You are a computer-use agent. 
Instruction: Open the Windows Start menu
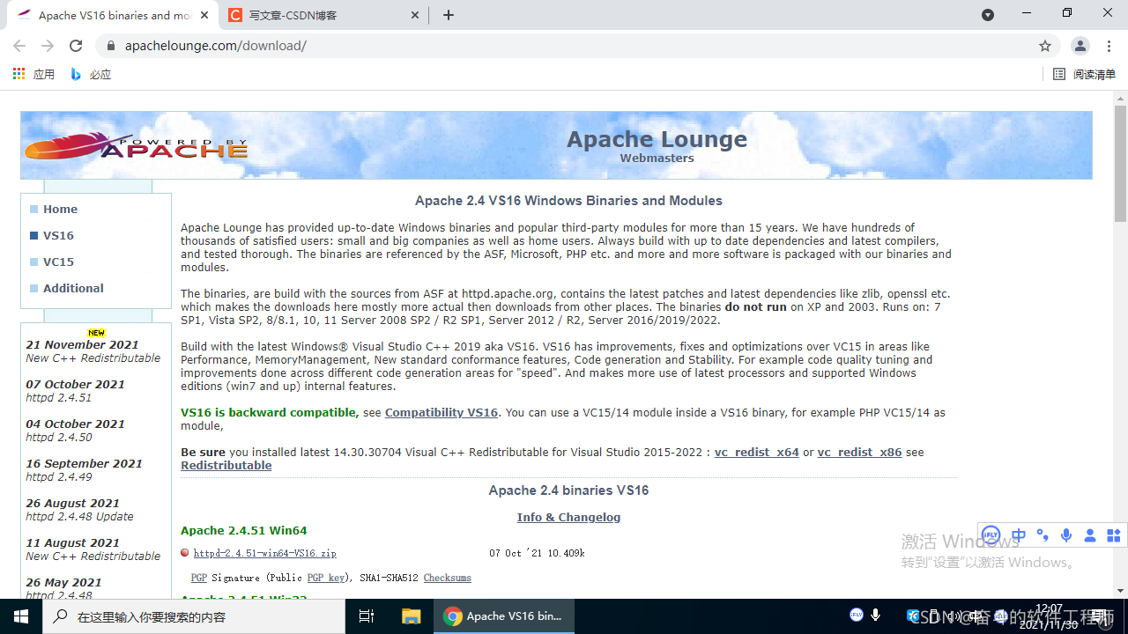point(19,616)
